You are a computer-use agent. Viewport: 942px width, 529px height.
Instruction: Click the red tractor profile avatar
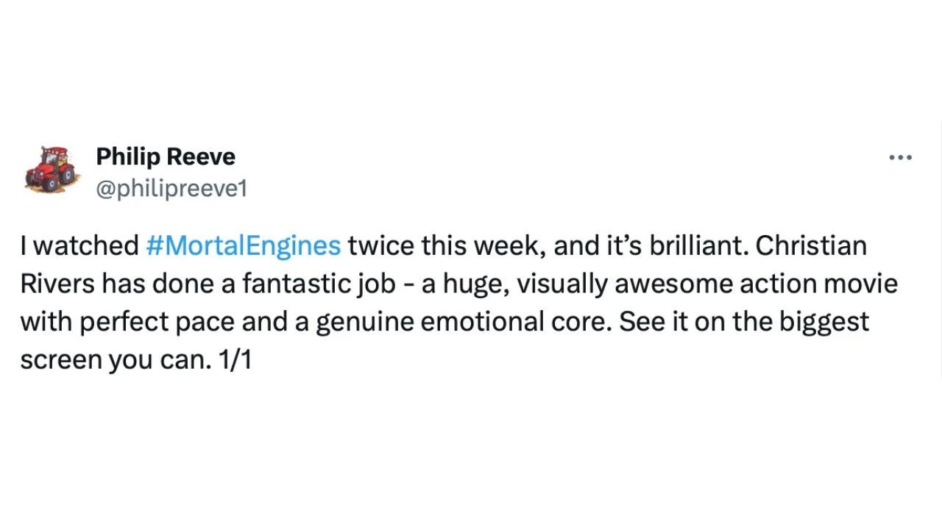[x=50, y=170]
